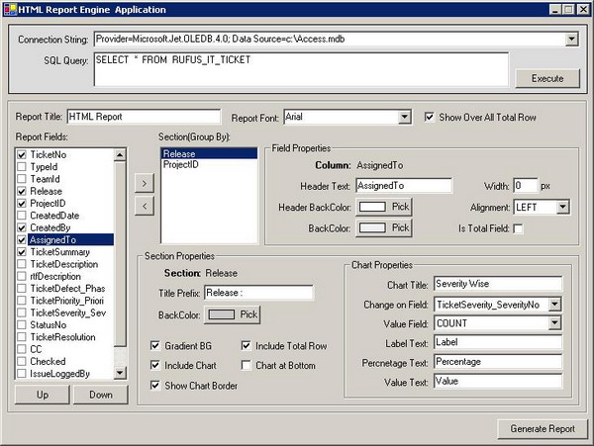Image resolution: width=594 pixels, height=446 pixels.
Task: Click the Report Title input field
Action: pyautogui.click(x=144, y=117)
